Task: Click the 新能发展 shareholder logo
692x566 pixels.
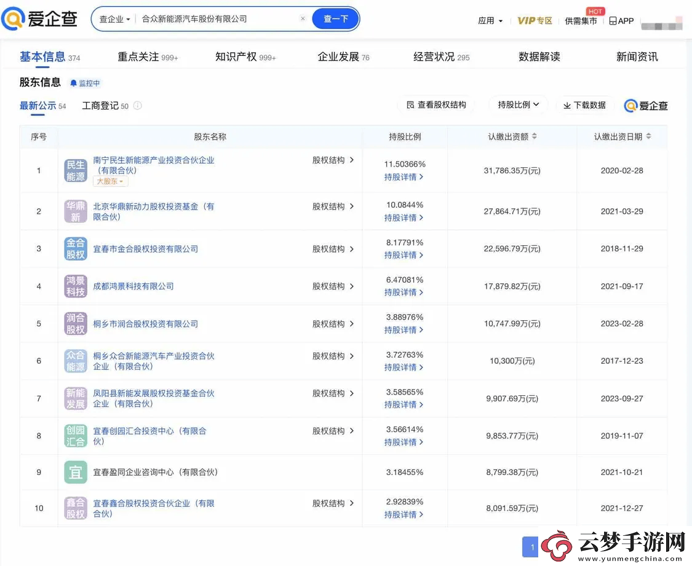Action: [76, 398]
